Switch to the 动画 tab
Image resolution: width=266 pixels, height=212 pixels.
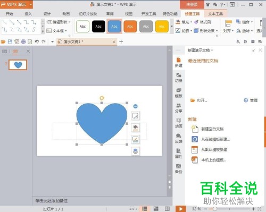click(x=66, y=14)
